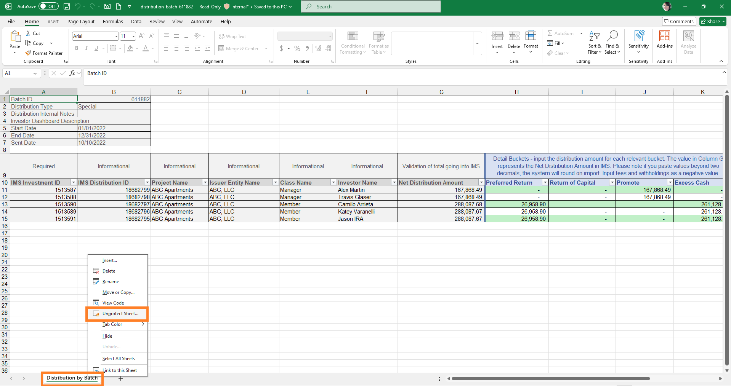
Task: Click the Find & Select magnifier icon
Action: pyautogui.click(x=612, y=36)
